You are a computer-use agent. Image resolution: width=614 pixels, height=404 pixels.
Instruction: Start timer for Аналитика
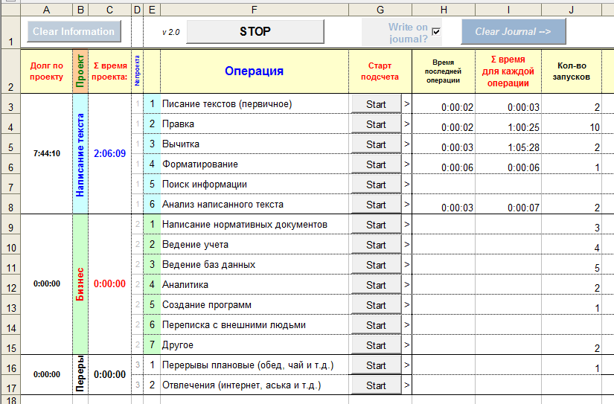(x=376, y=285)
